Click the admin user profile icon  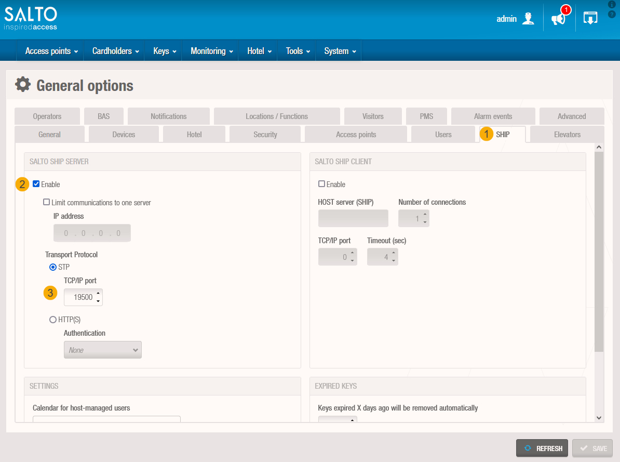pos(528,19)
